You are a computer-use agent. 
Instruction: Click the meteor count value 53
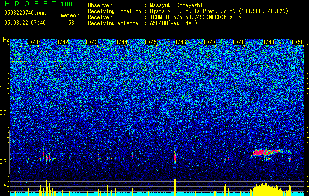pos(71,23)
